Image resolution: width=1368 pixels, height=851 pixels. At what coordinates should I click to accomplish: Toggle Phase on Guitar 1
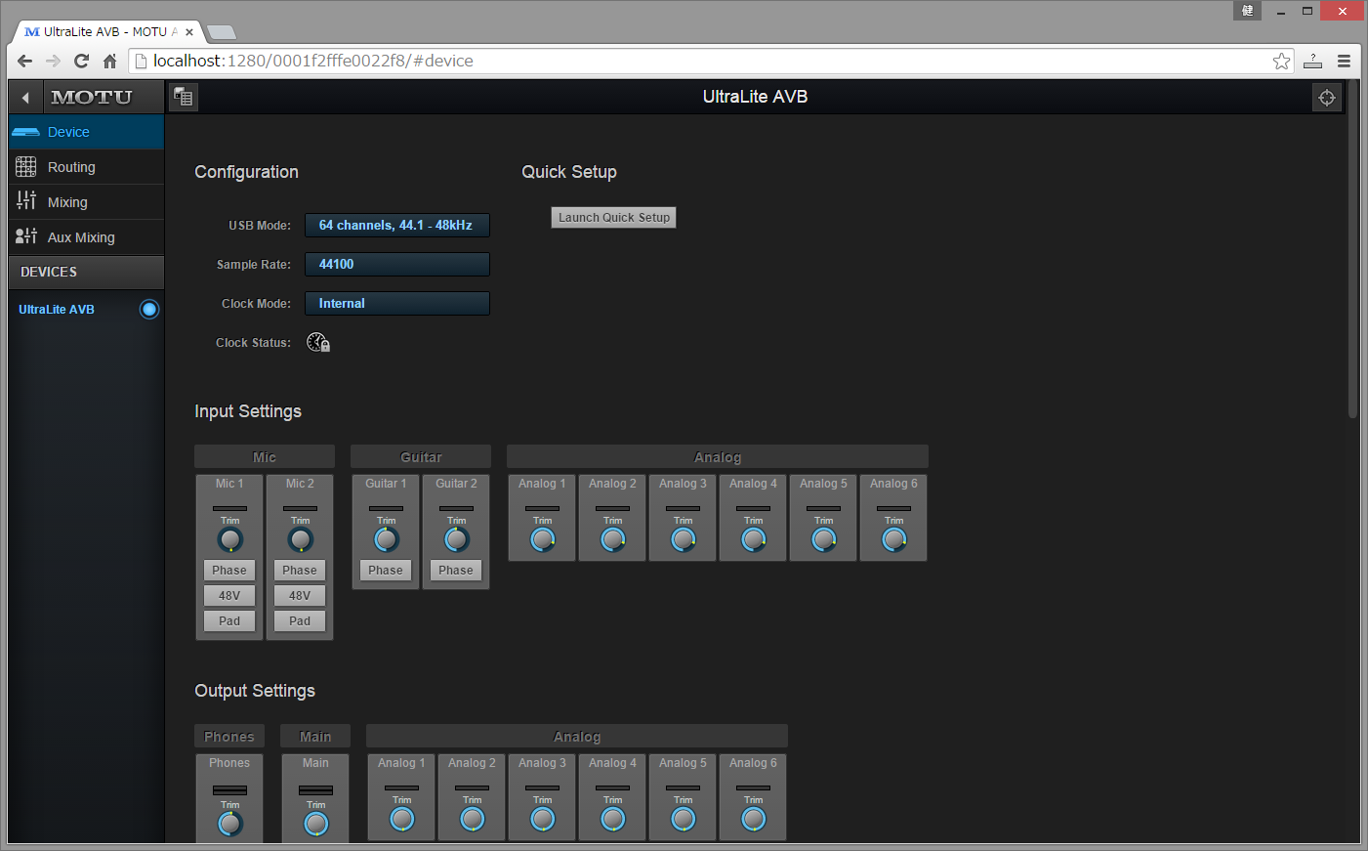[386, 571]
